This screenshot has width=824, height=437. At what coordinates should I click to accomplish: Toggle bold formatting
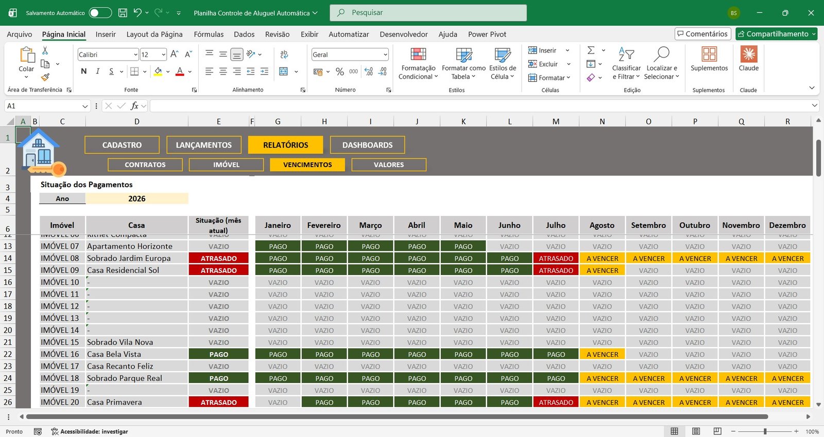click(83, 71)
